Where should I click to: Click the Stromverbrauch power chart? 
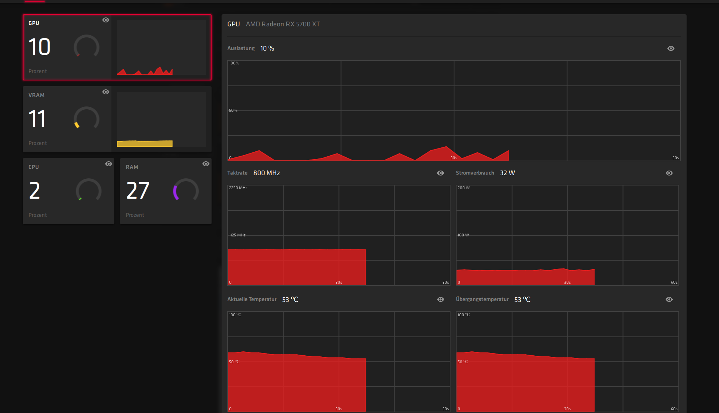[567, 235]
